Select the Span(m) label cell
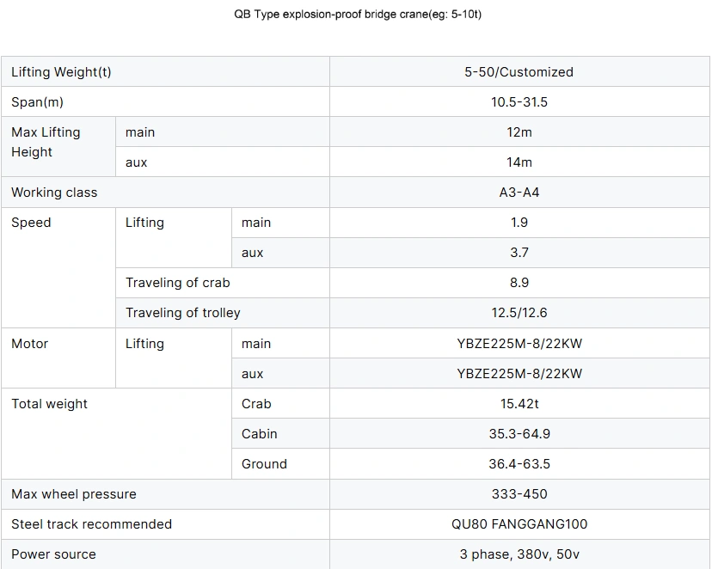712x569 pixels. coord(37,102)
